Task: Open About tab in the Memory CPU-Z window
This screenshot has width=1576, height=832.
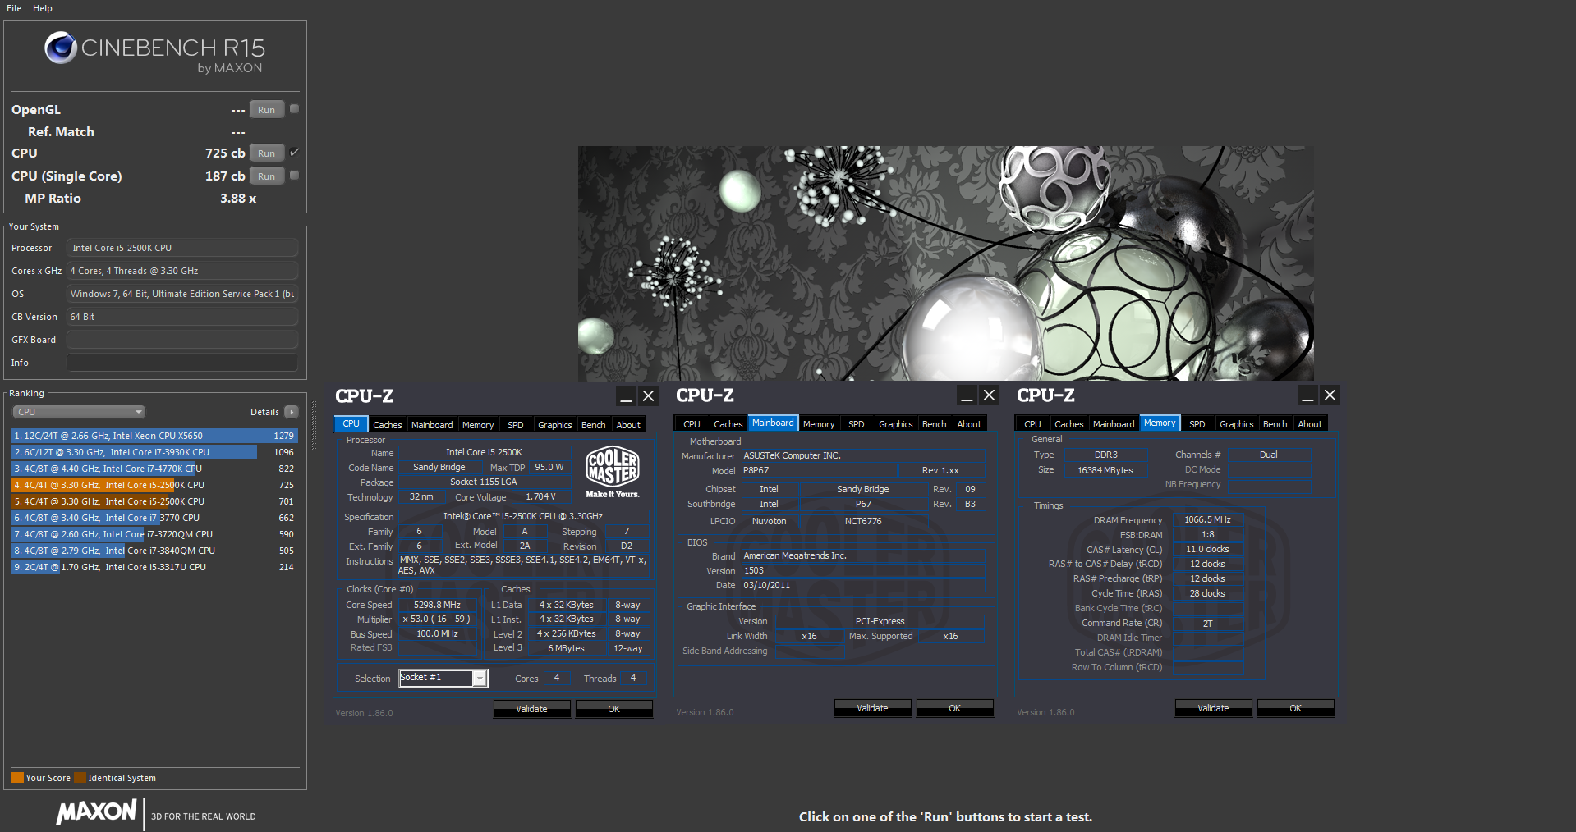Action: click(1310, 424)
